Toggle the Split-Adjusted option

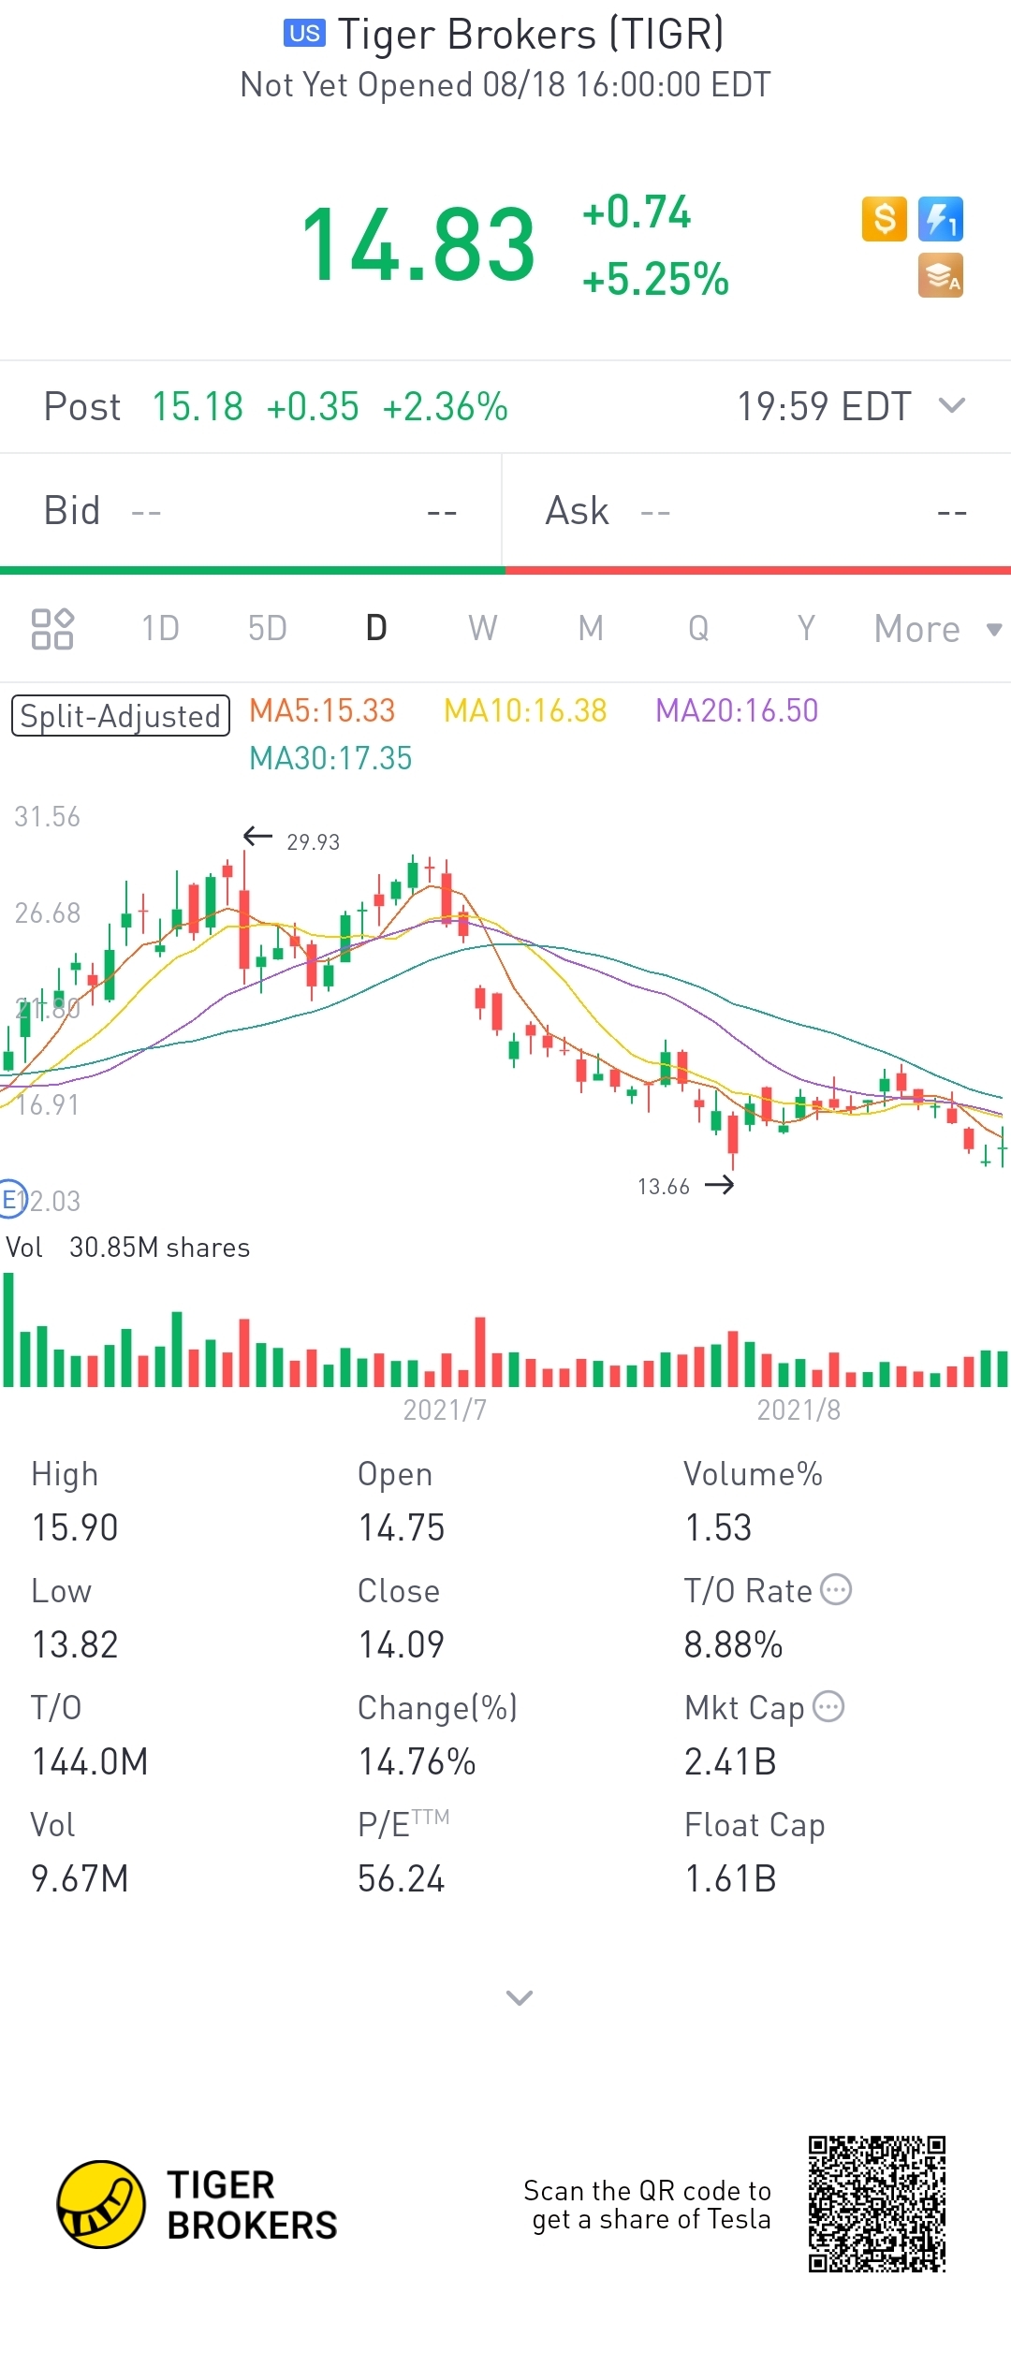tap(120, 715)
